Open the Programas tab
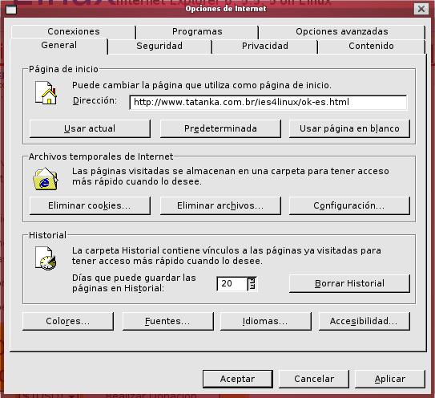 click(197, 31)
